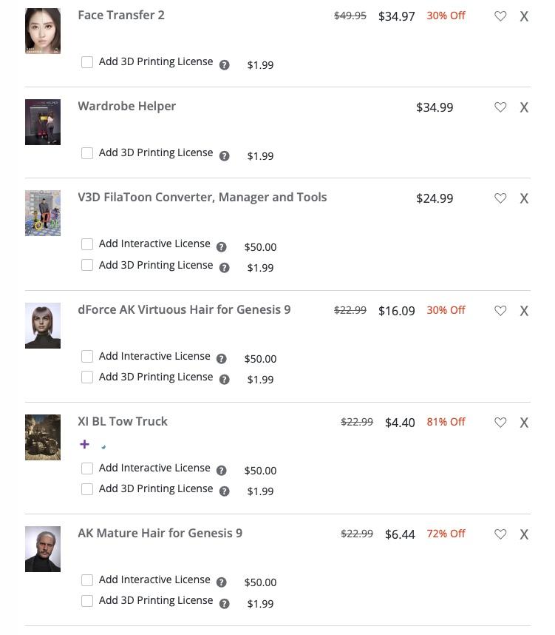Open help icon for Tow Truck Interactive License
The width and height of the screenshot is (555, 635).
221,471
